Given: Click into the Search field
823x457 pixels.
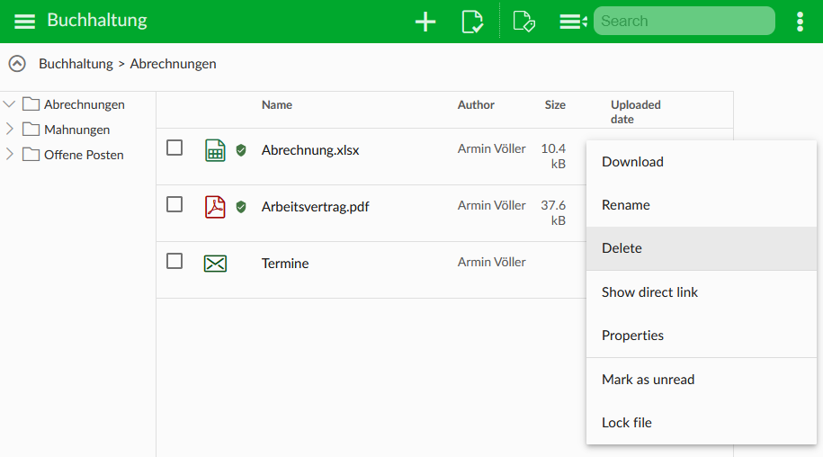Looking at the screenshot, I should (684, 21).
